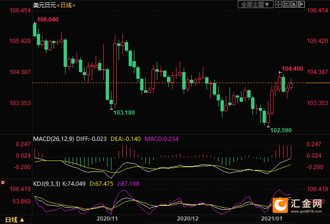Click the KDJ left axis 106.419 label
Screen dimensions: 330x224
coord(20,189)
